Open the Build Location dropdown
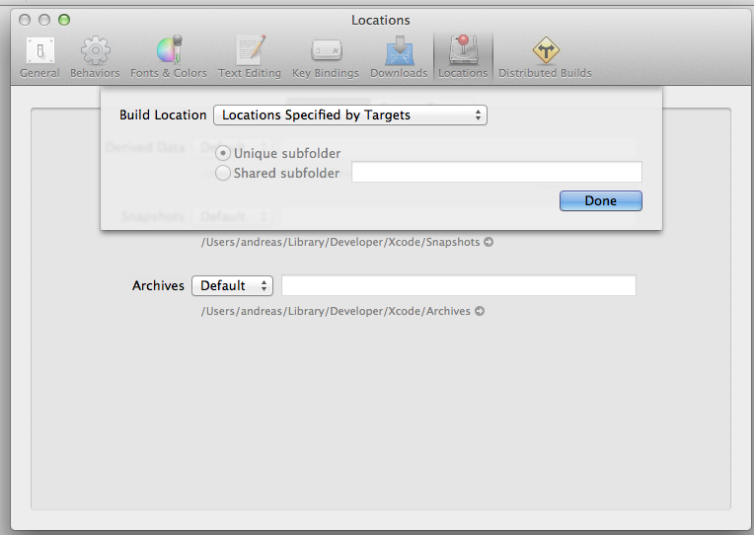Image resolution: width=754 pixels, height=535 pixels. [x=350, y=115]
